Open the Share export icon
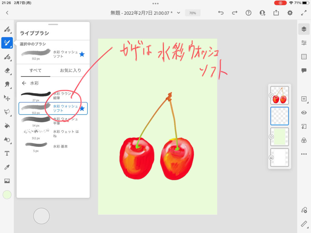The width and height of the screenshot is (311, 233). [x=276, y=13]
